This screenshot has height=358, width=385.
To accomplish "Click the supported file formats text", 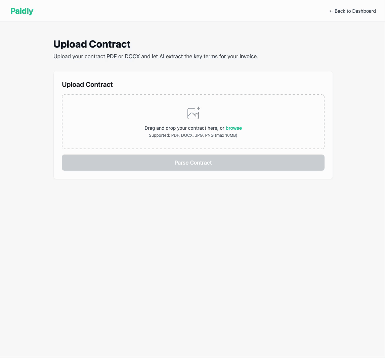I will [x=193, y=135].
